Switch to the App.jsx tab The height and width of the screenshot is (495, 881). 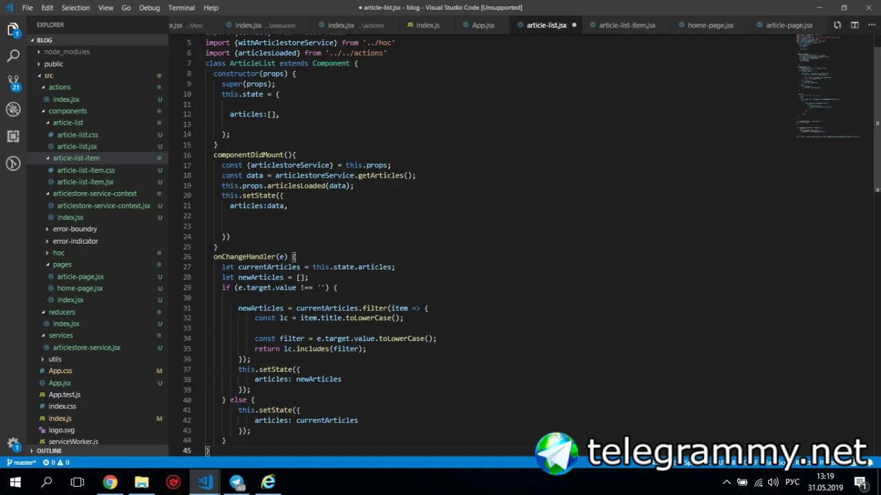tap(483, 25)
